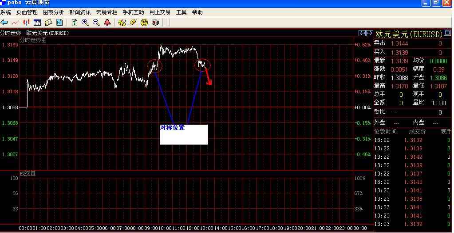This screenshot has height=233, width=454.
Task: Click the yellow plug connection icon
Action: [133, 22]
